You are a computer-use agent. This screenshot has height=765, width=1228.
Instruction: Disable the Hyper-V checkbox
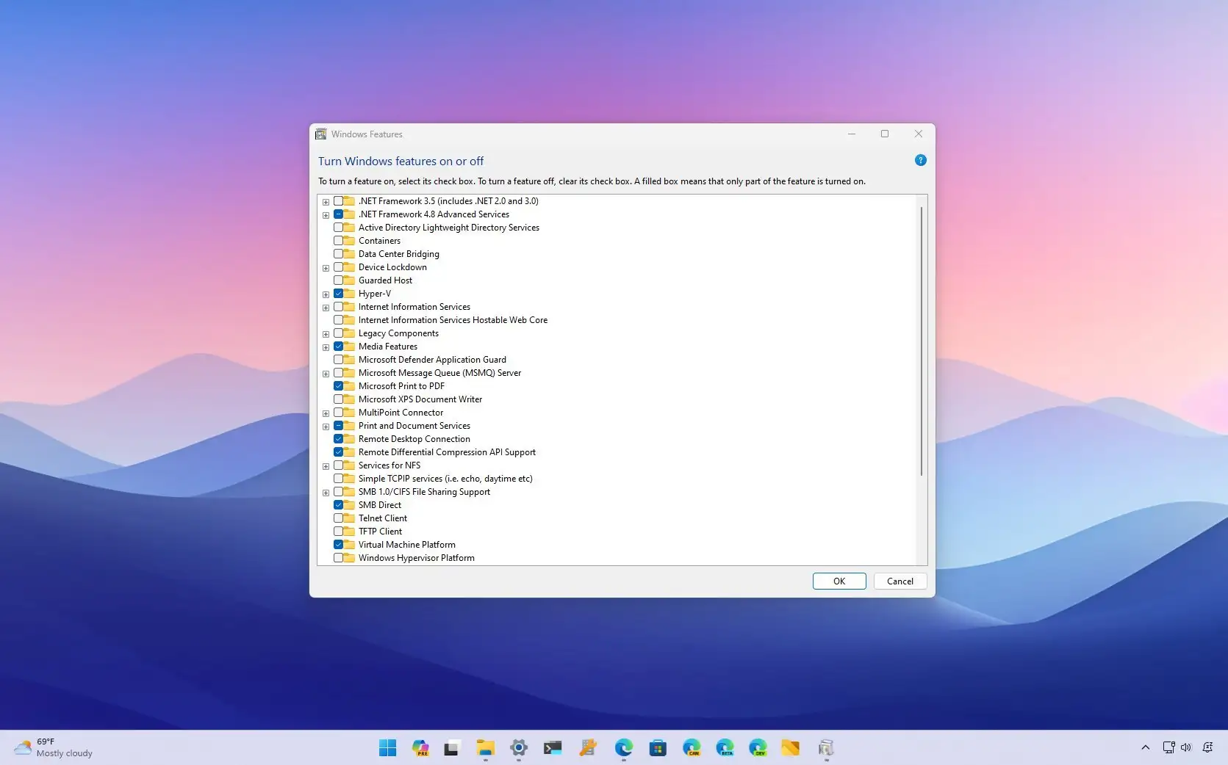pyautogui.click(x=339, y=293)
